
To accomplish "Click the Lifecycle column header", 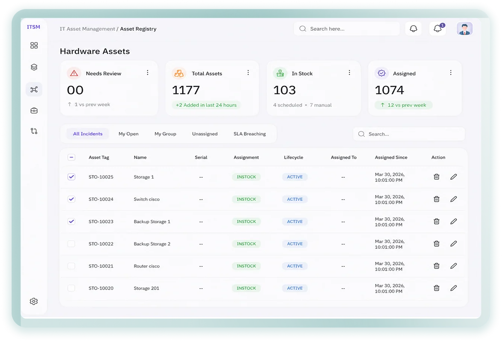I will tap(294, 157).
